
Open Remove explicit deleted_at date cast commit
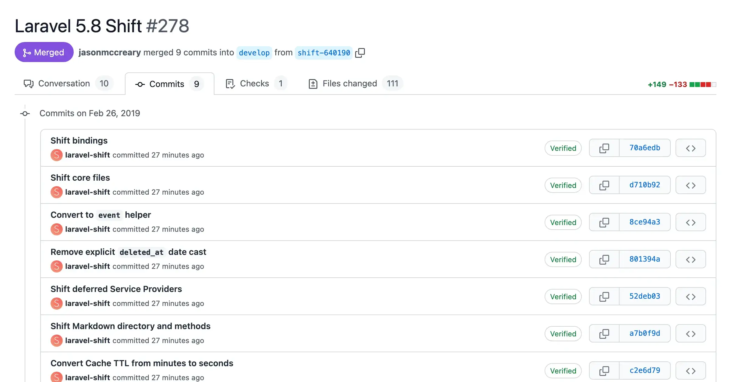point(128,252)
